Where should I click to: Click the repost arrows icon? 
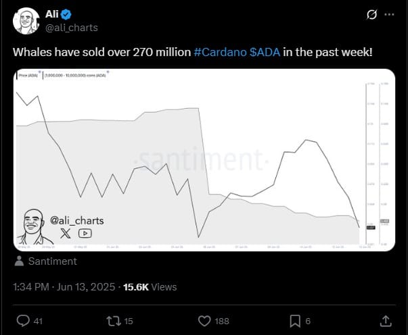pyautogui.click(x=114, y=321)
